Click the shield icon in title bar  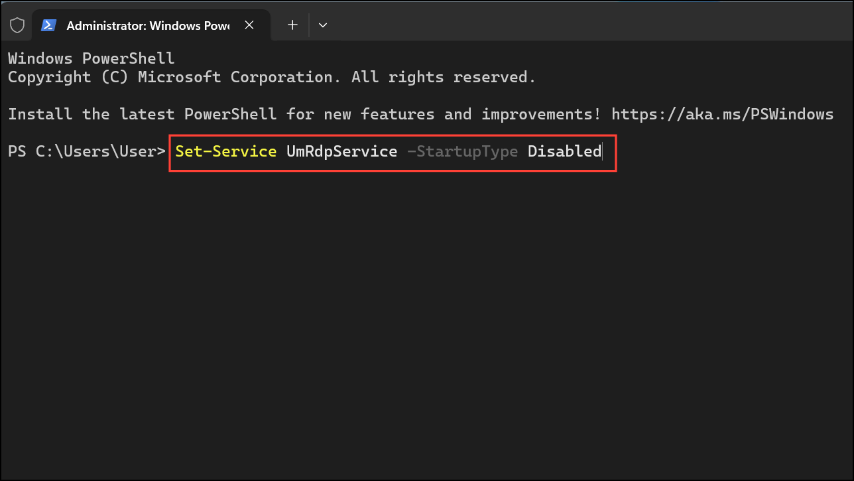pyautogui.click(x=17, y=25)
